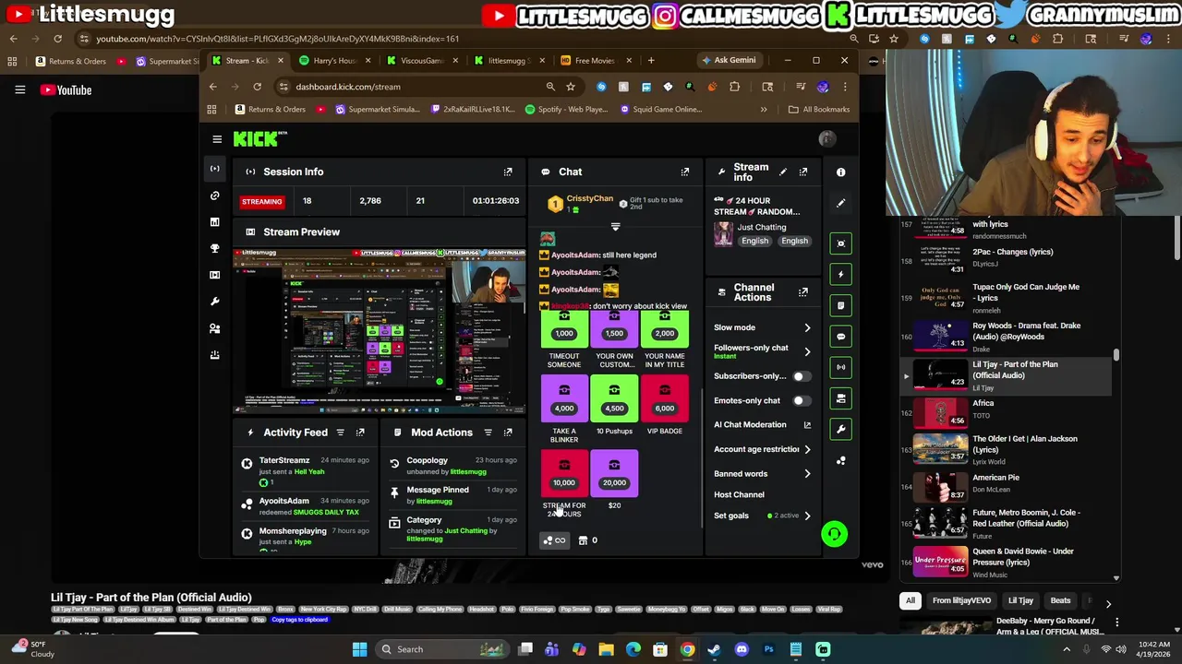
Task: Open the analytics chart icon in Kick sidebar
Action: 215,222
